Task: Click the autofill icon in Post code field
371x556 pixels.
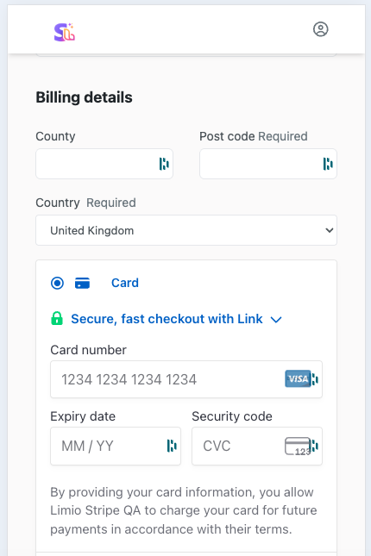Action: point(328,164)
